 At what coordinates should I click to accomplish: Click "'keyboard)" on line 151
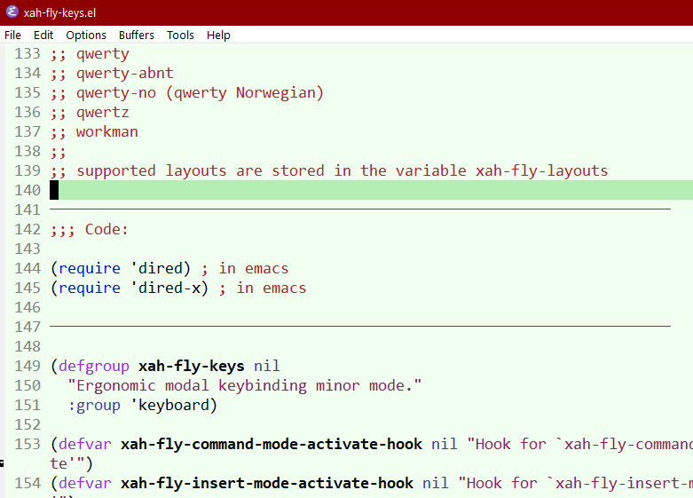click(x=174, y=405)
